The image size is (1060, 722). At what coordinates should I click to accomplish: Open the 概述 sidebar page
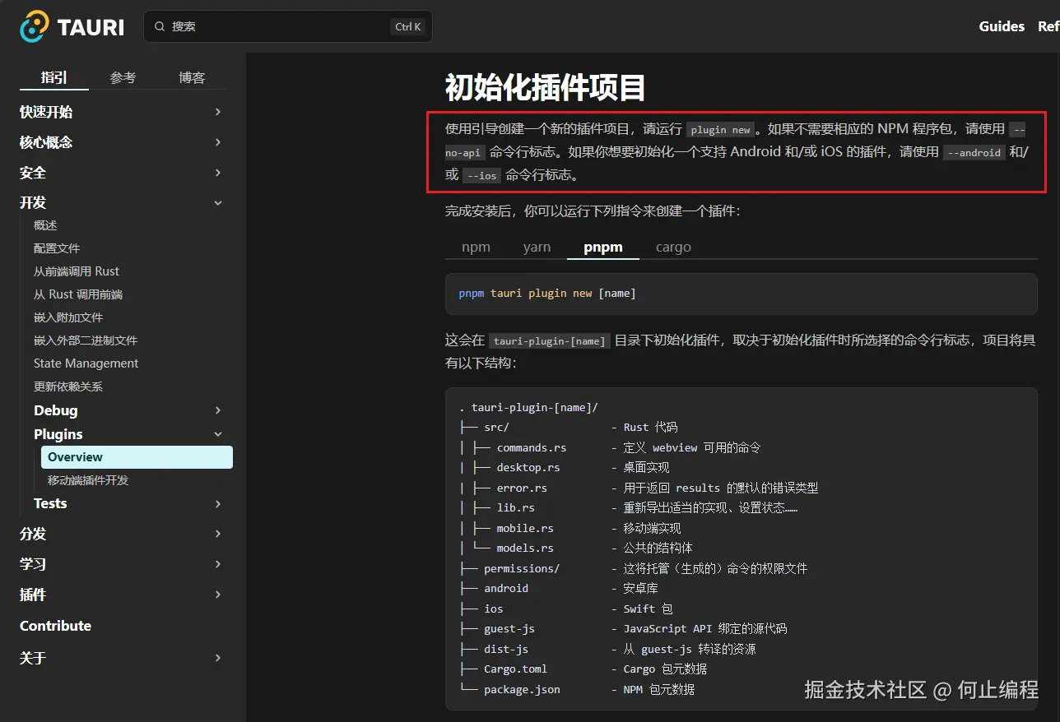[45, 225]
